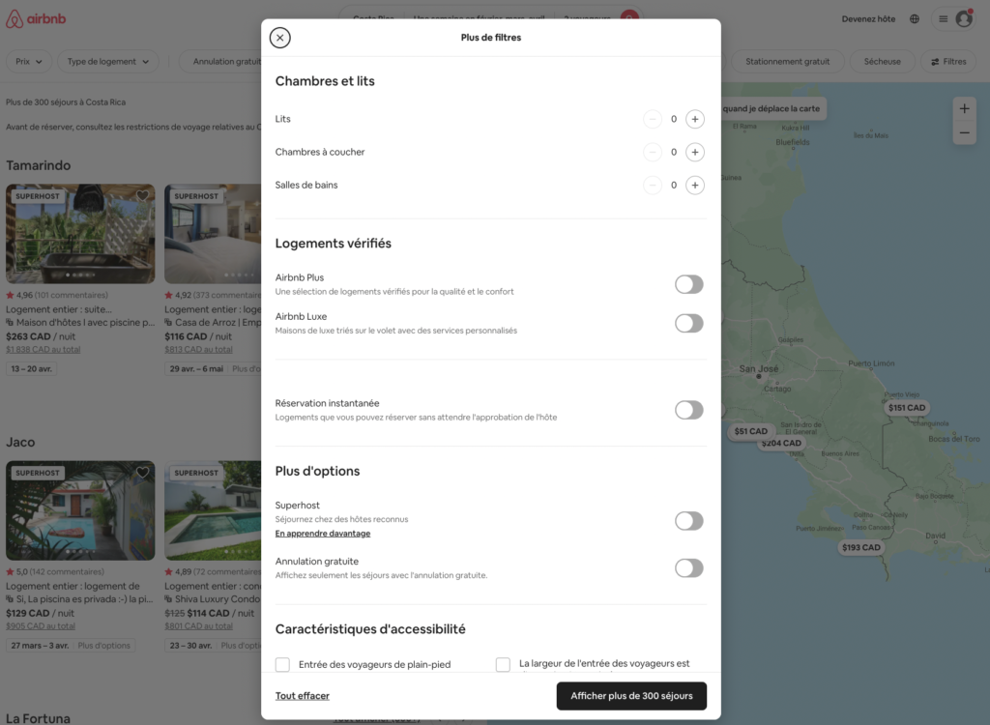Zoom in on the map
Image resolution: width=990 pixels, height=725 pixels.
(x=964, y=108)
